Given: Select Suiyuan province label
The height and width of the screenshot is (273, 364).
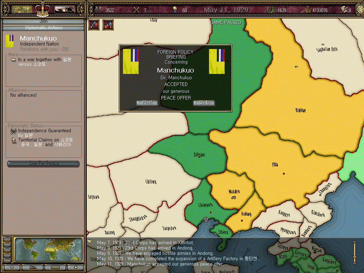Looking at the screenshot, I should click(93, 197).
